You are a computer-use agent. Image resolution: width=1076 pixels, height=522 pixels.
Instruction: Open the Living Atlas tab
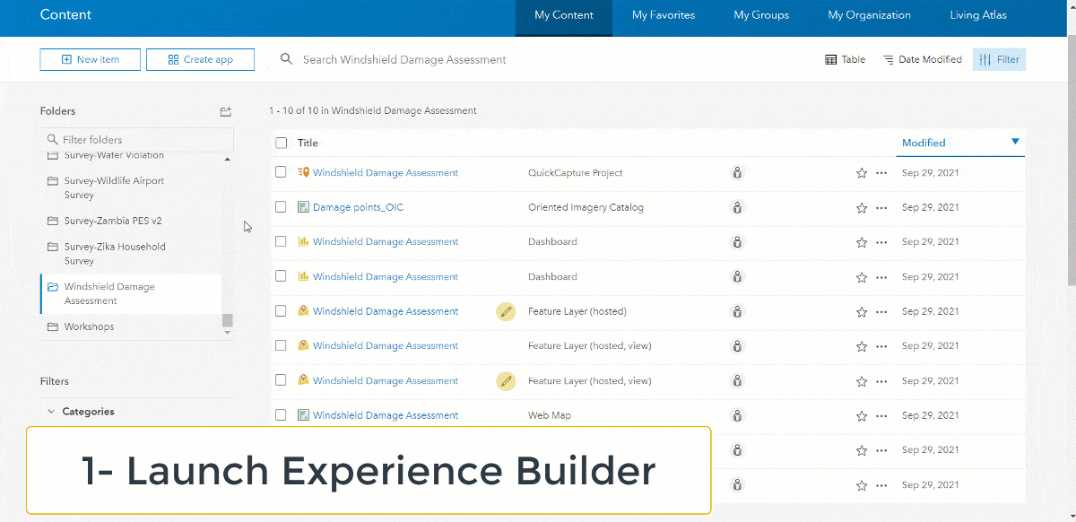tap(978, 15)
